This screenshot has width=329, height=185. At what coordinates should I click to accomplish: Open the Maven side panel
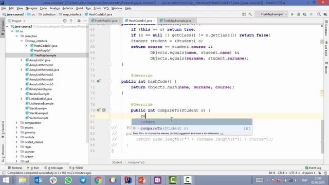coord(326,67)
